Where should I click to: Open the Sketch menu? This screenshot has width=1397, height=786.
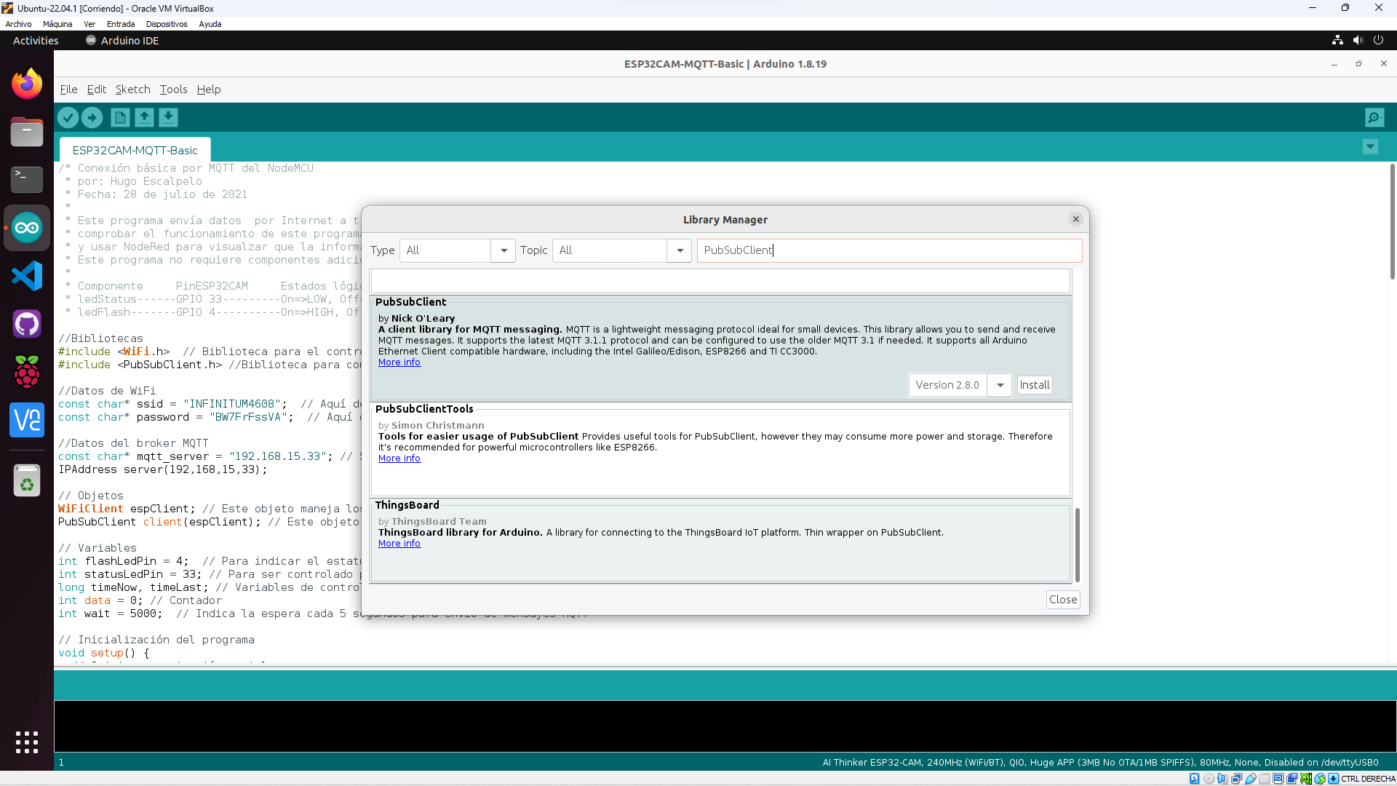[x=132, y=90]
